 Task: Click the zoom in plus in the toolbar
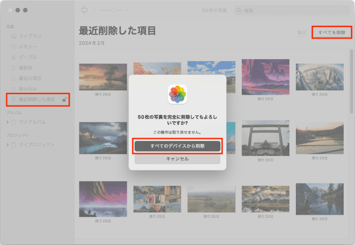127,10
